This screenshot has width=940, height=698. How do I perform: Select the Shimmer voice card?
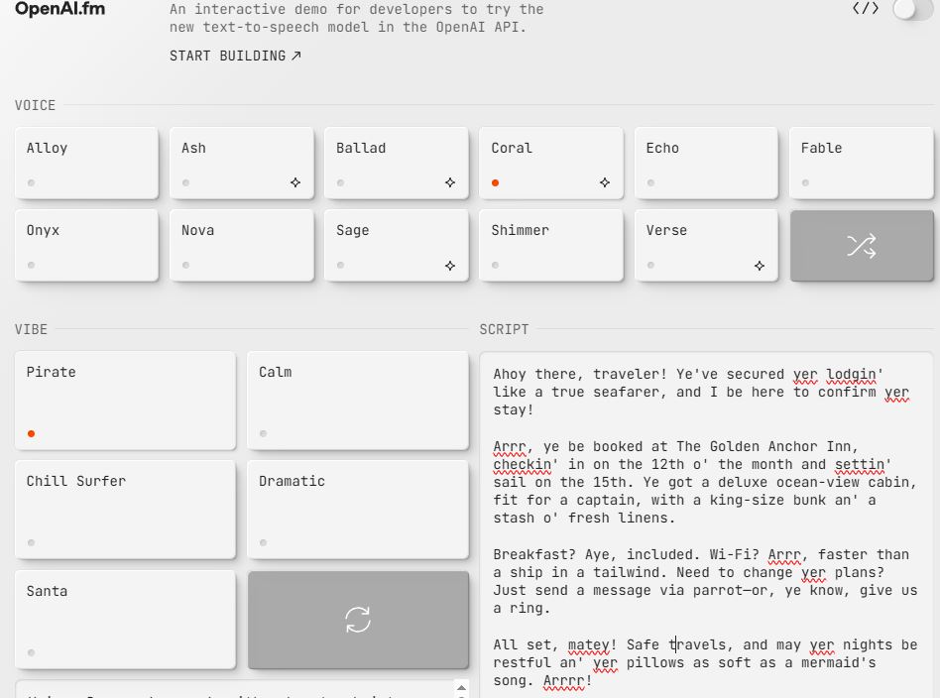[550, 245]
